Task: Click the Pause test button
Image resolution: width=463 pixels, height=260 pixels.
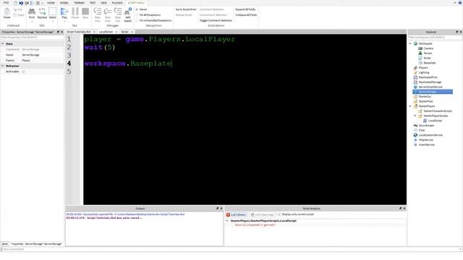Action: click(75, 12)
